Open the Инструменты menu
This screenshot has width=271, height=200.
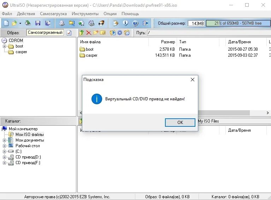tap(85, 14)
